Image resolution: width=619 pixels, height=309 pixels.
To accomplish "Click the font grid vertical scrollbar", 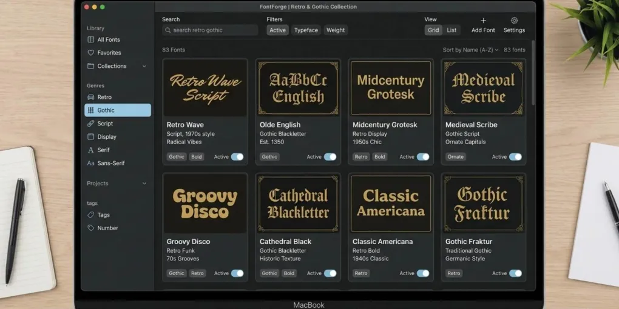I will [x=533, y=73].
